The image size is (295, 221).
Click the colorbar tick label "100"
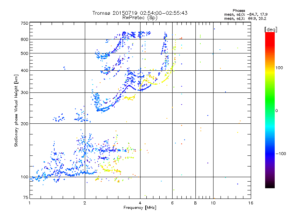[x=279, y=68]
